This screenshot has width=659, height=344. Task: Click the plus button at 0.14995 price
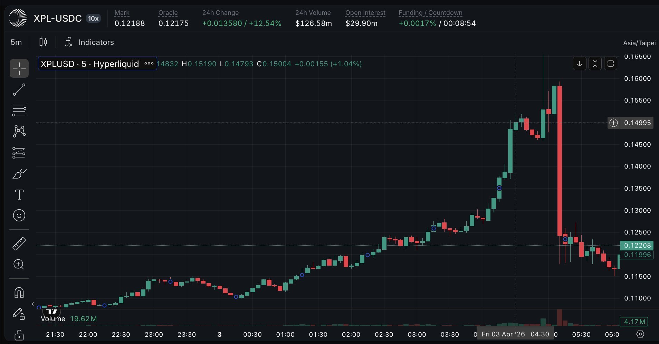[613, 123]
